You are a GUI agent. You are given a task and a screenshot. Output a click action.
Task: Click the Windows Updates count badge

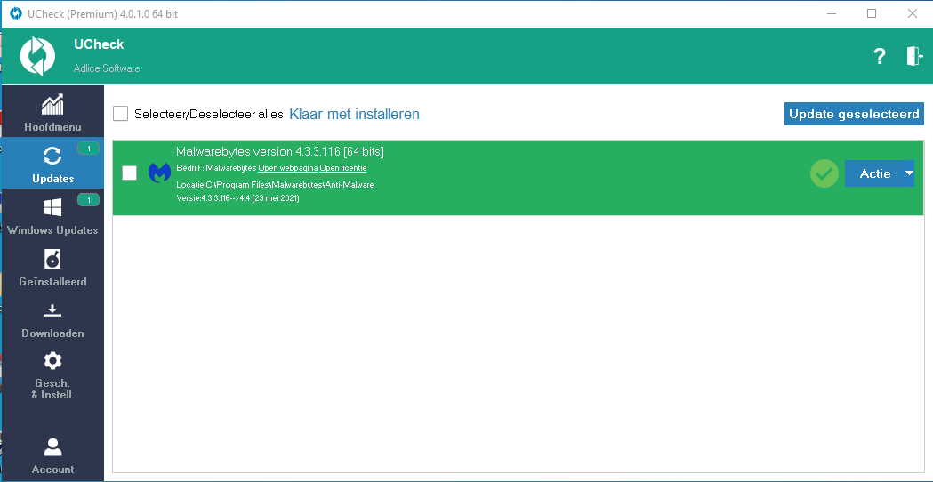[89, 200]
